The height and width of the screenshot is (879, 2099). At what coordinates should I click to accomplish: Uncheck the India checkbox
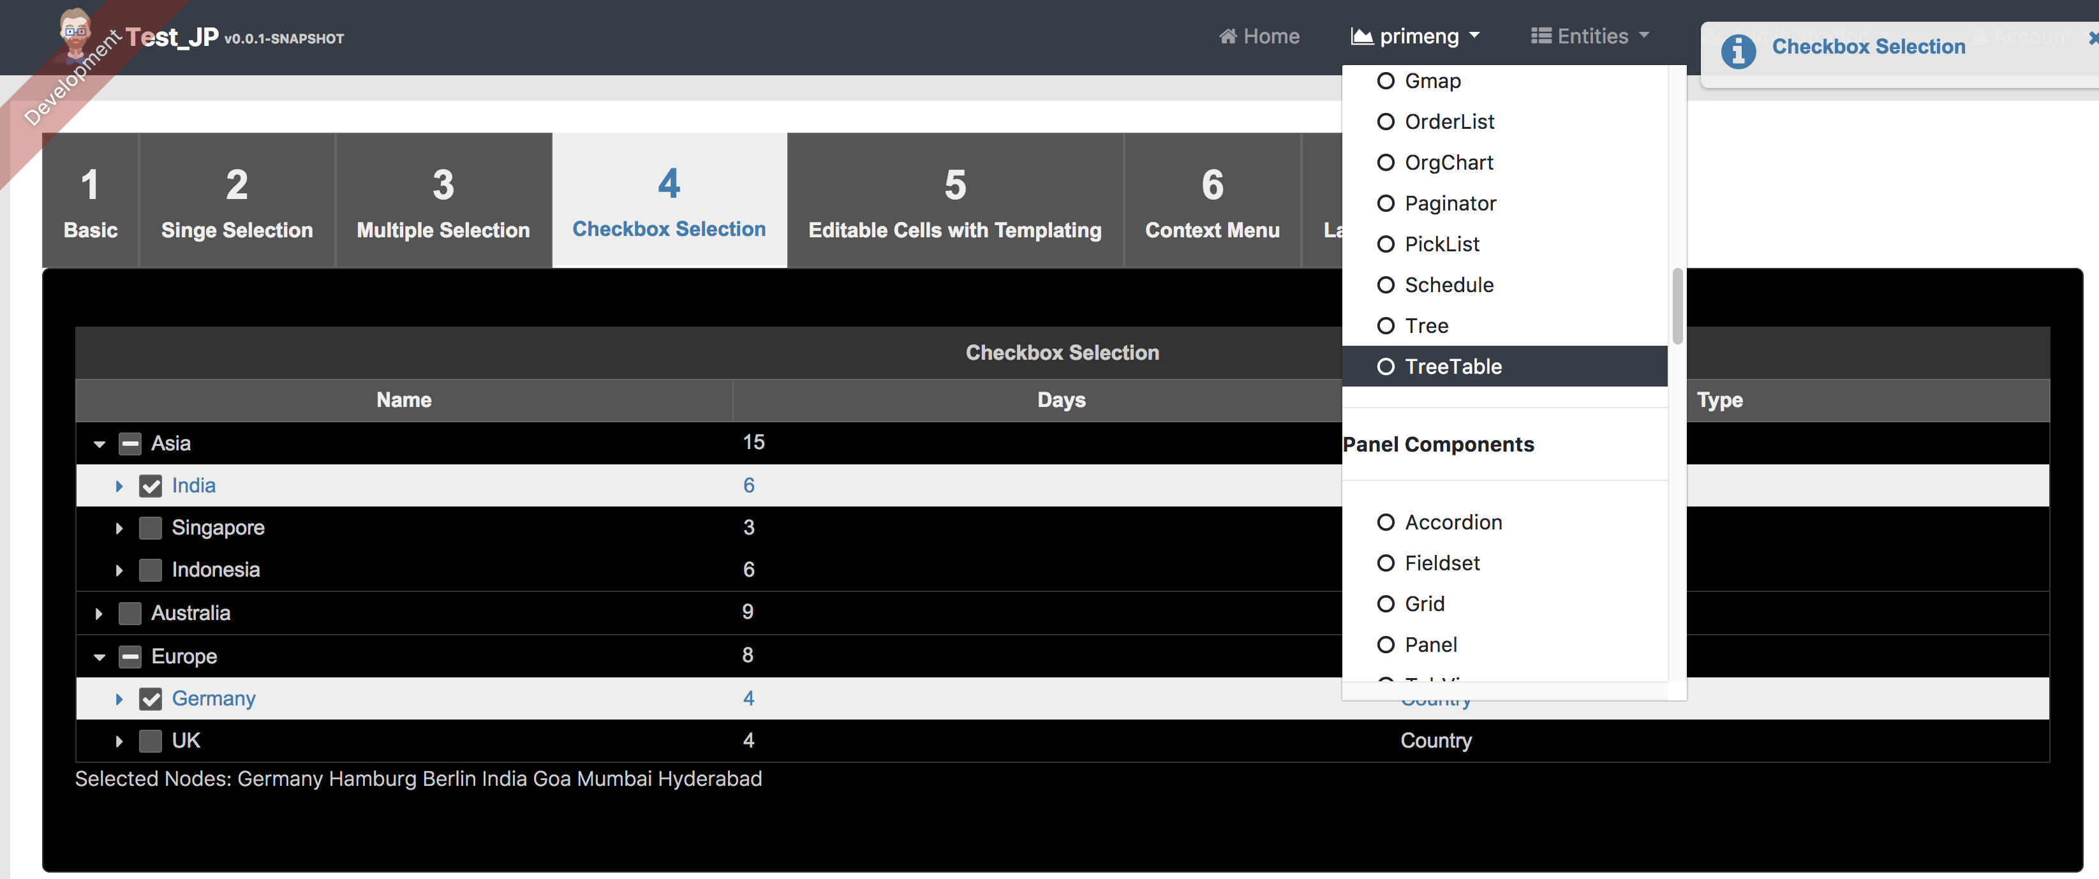tap(151, 486)
